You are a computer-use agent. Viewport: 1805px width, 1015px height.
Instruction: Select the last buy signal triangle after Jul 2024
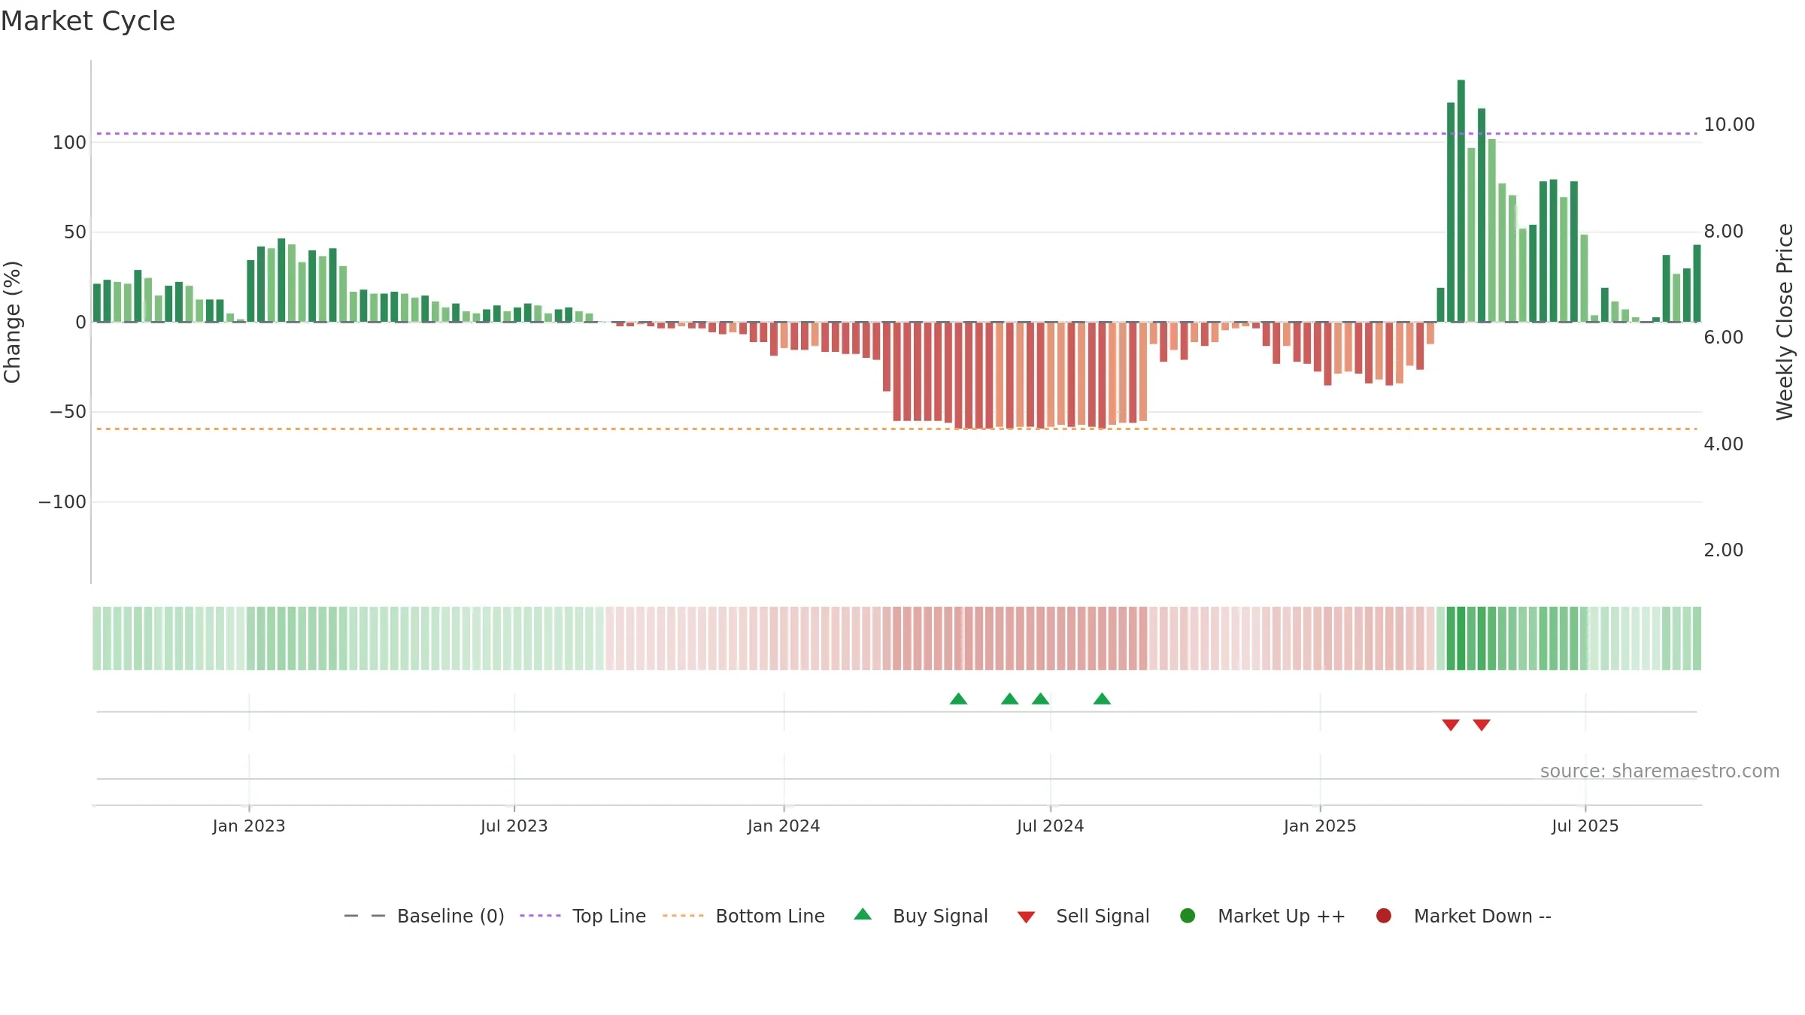point(1102,698)
